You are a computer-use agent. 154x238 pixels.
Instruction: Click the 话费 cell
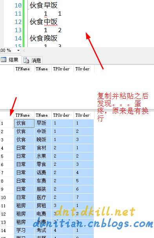pos(43,172)
